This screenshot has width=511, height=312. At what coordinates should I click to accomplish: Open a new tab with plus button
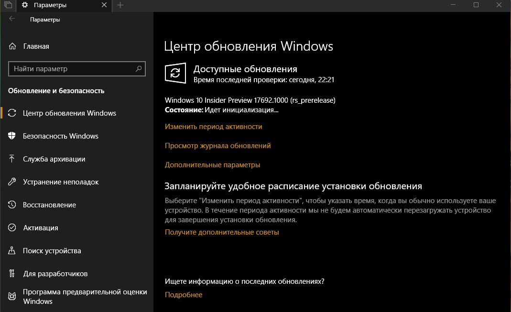point(120,5)
